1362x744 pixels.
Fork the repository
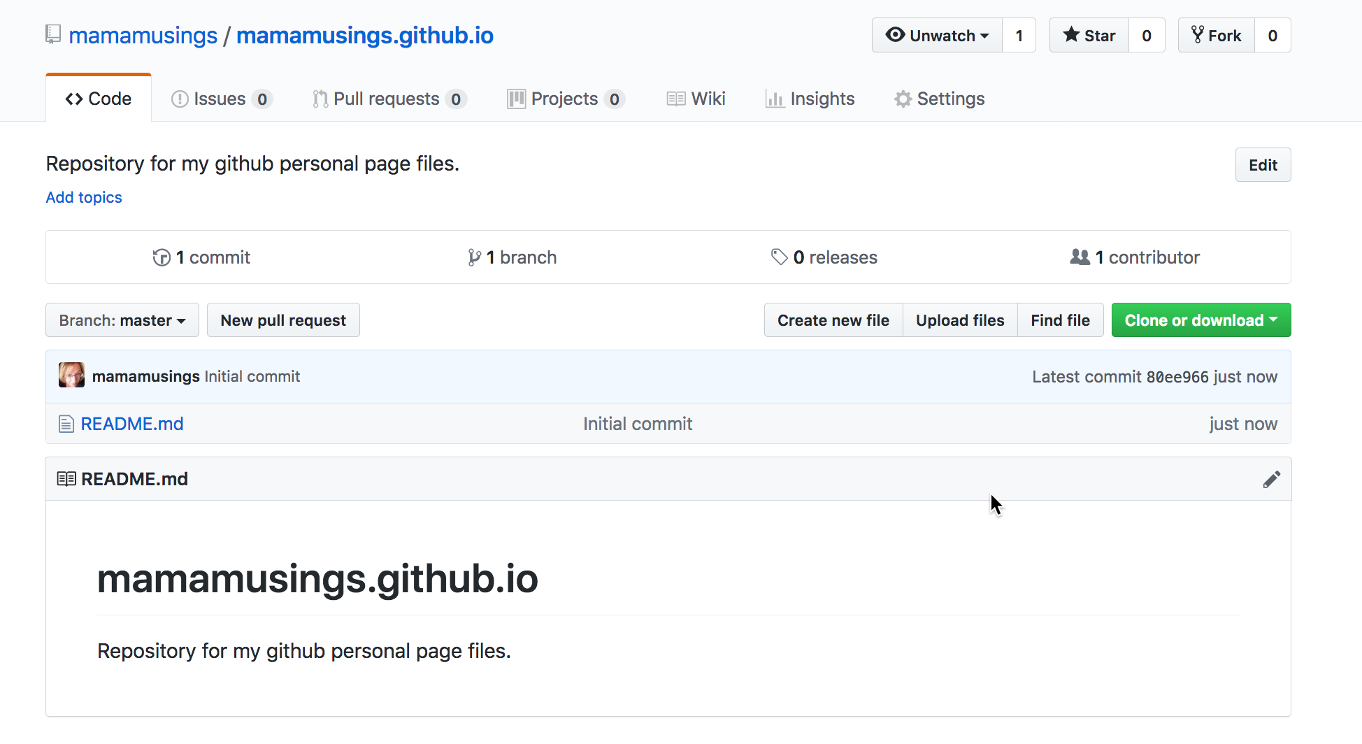(1216, 35)
